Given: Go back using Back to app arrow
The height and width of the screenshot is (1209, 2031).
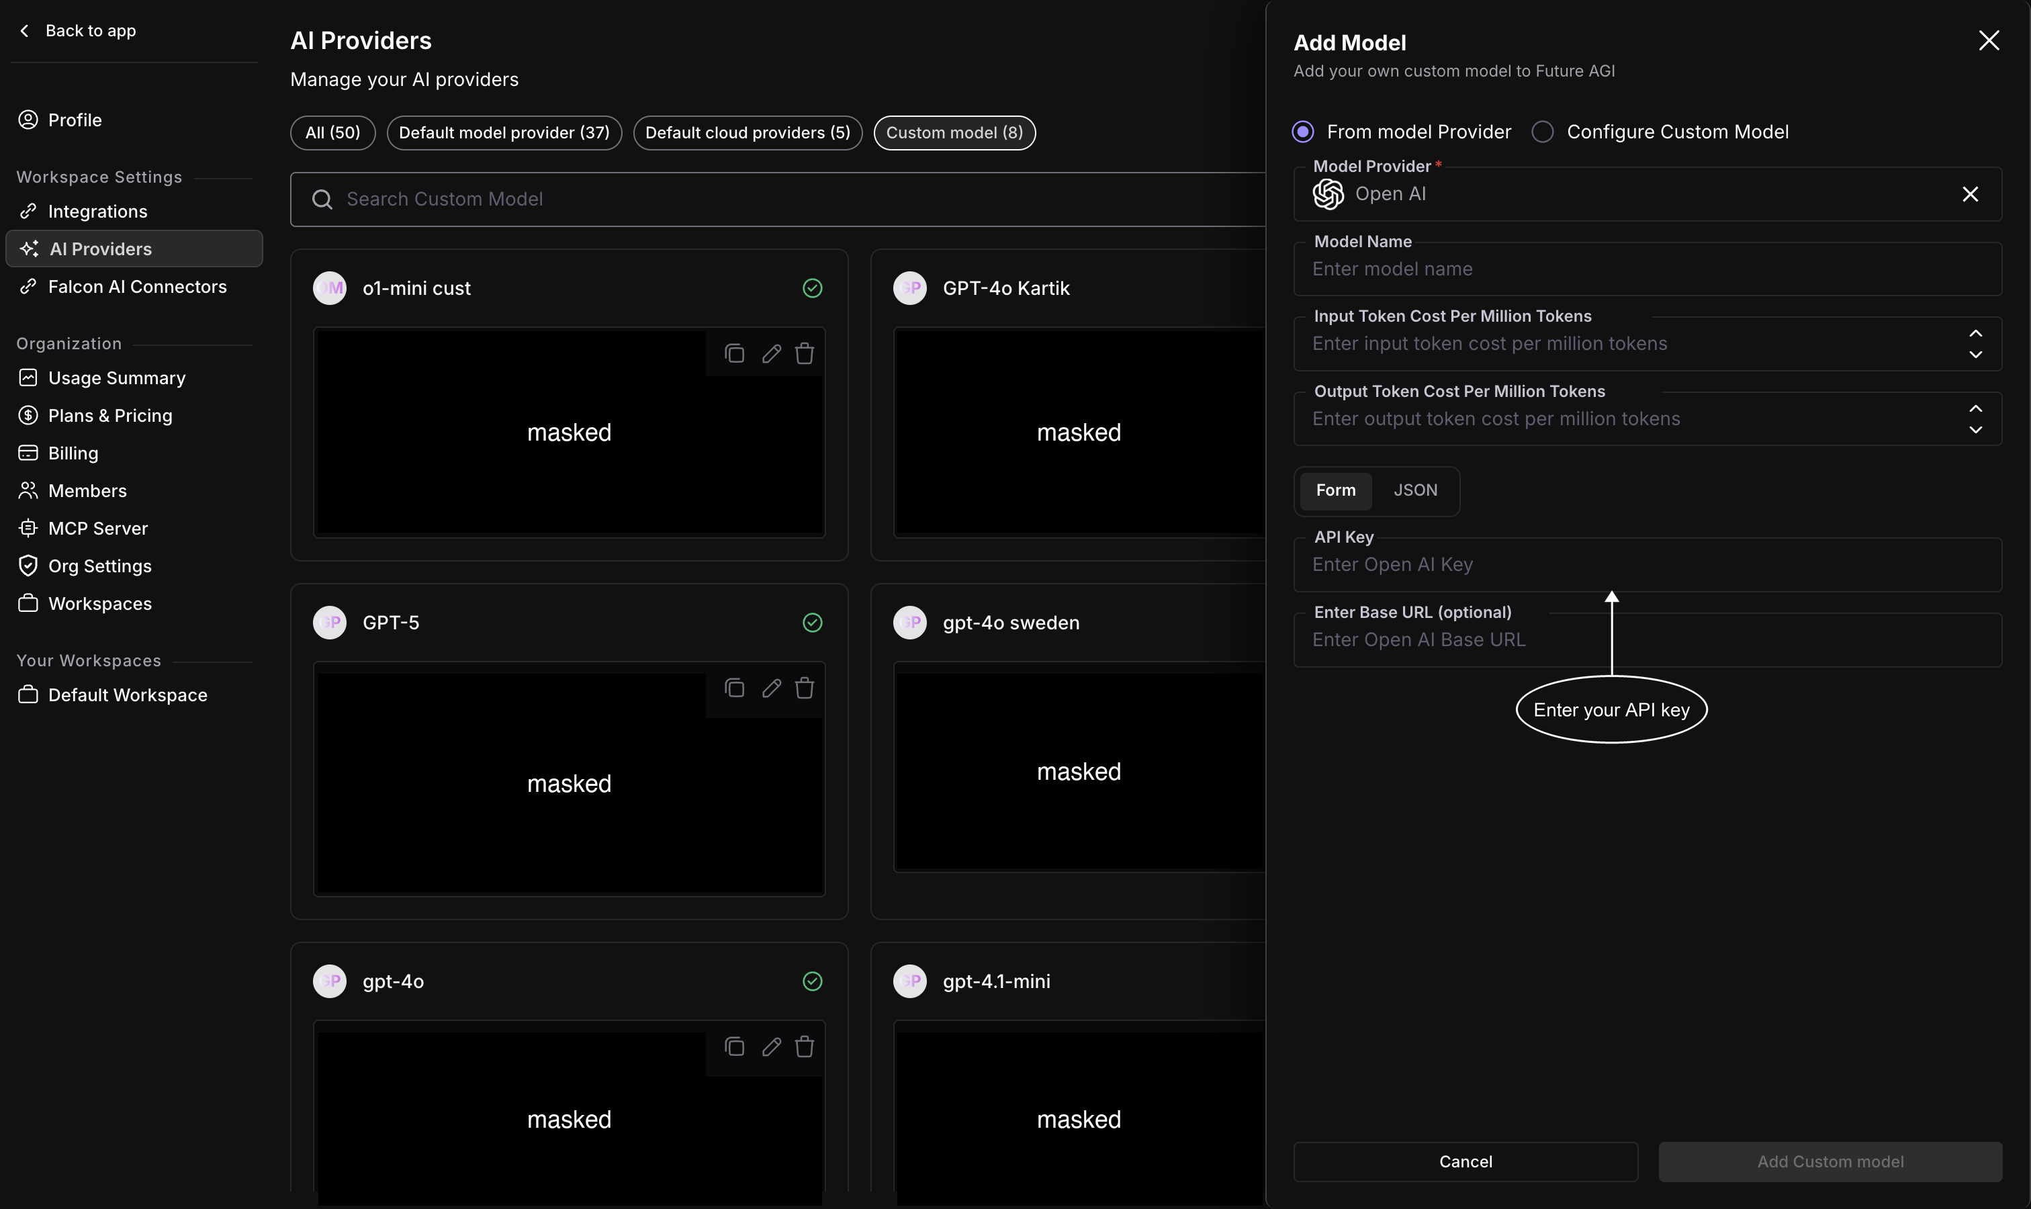Looking at the screenshot, I should [x=24, y=31].
